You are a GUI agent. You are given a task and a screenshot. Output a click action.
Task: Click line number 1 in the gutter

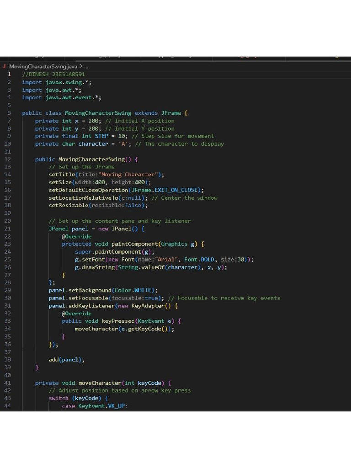tap(9, 74)
